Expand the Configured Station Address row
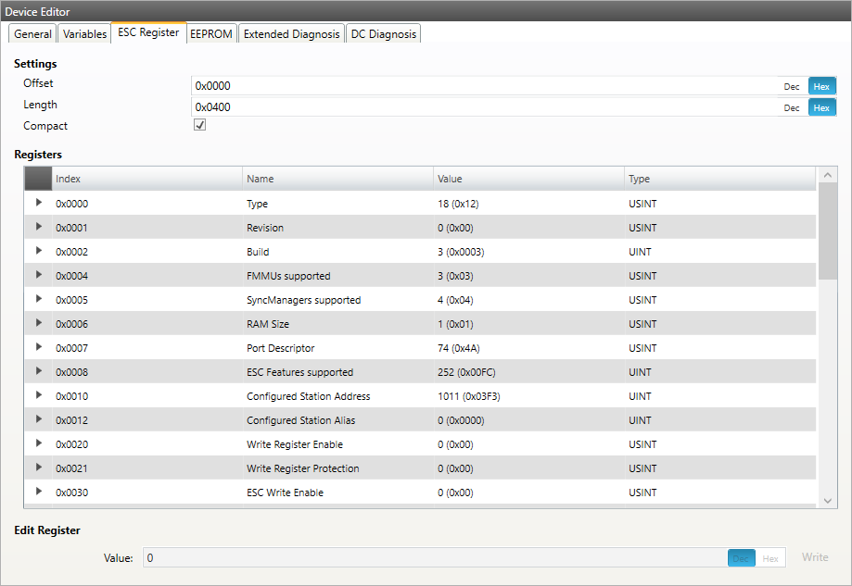 coord(39,395)
